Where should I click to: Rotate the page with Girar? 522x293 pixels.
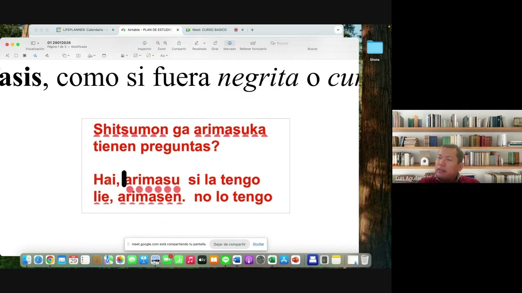(x=215, y=43)
